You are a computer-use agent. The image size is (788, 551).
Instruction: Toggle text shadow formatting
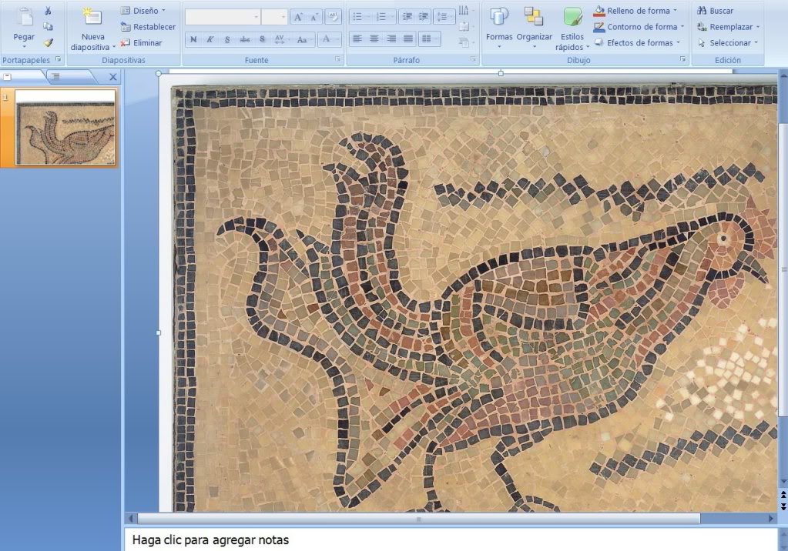262,39
